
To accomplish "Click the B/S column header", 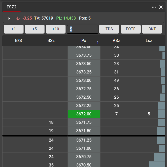I will click(x=18, y=41).
